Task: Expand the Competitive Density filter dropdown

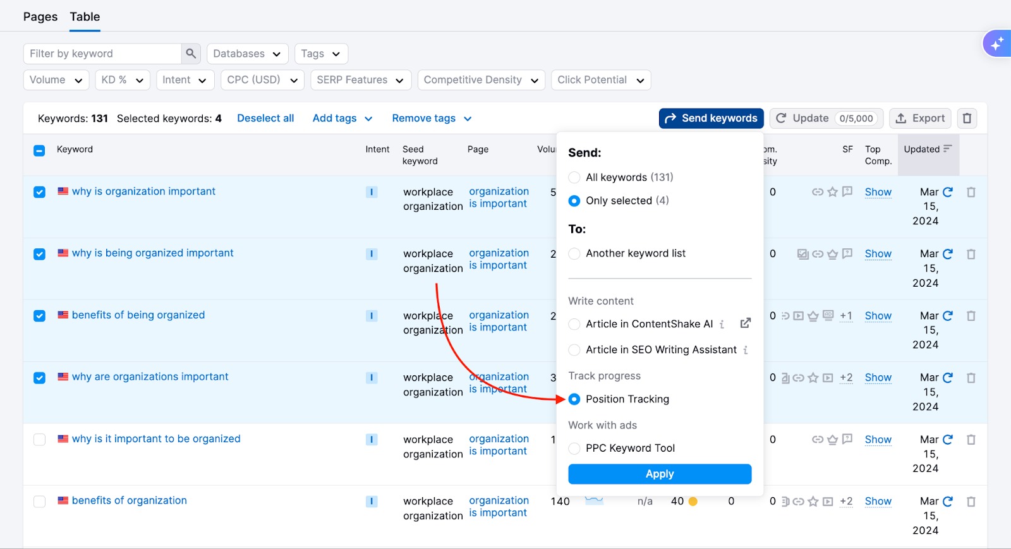Action: point(481,80)
